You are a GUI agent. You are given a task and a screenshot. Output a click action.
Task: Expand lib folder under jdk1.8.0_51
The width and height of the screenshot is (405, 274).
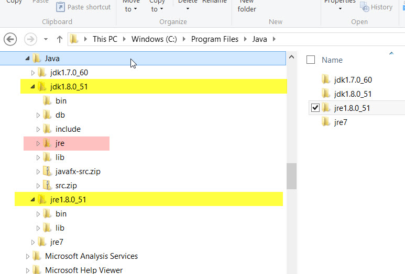point(38,157)
